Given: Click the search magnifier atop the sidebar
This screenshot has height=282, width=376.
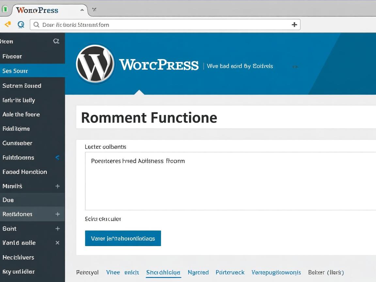Looking at the screenshot, I should click(x=56, y=41).
